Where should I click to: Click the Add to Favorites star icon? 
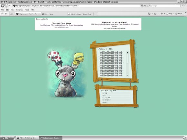(6, 14)
